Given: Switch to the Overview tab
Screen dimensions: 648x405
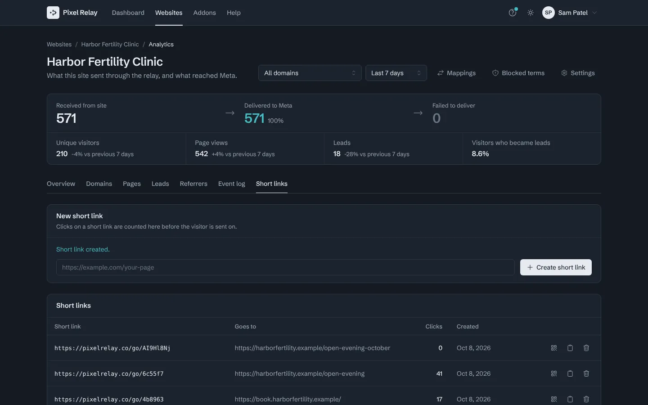Looking at the screenshot, I should pyautogui.click(x=61, y=184).
